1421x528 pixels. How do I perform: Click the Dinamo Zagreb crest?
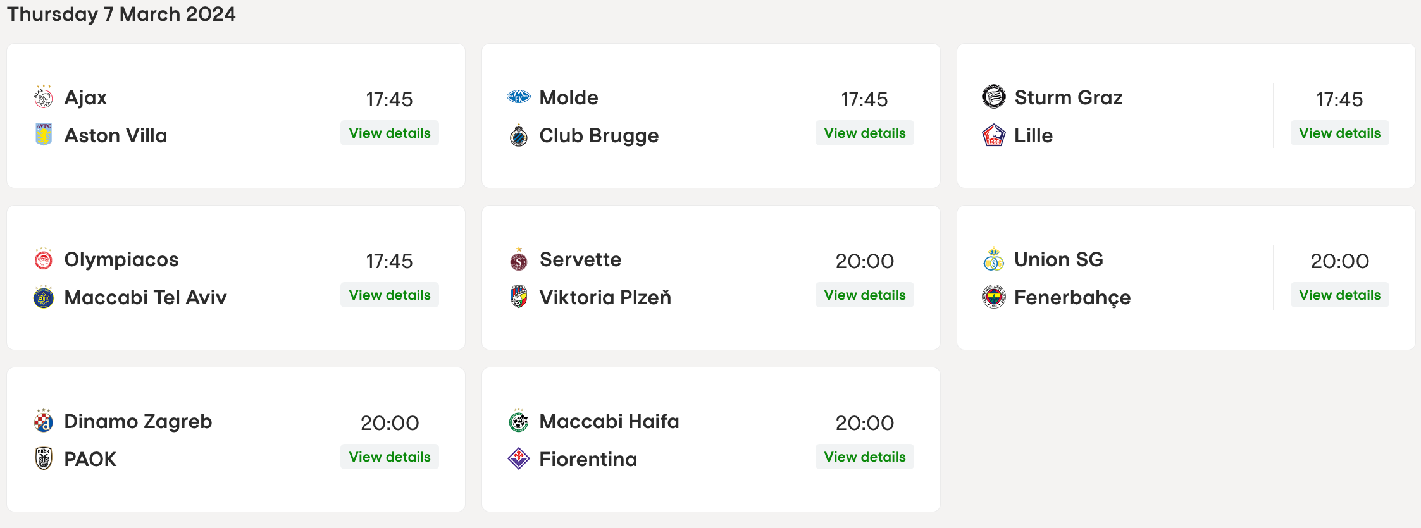coord(43,421)
